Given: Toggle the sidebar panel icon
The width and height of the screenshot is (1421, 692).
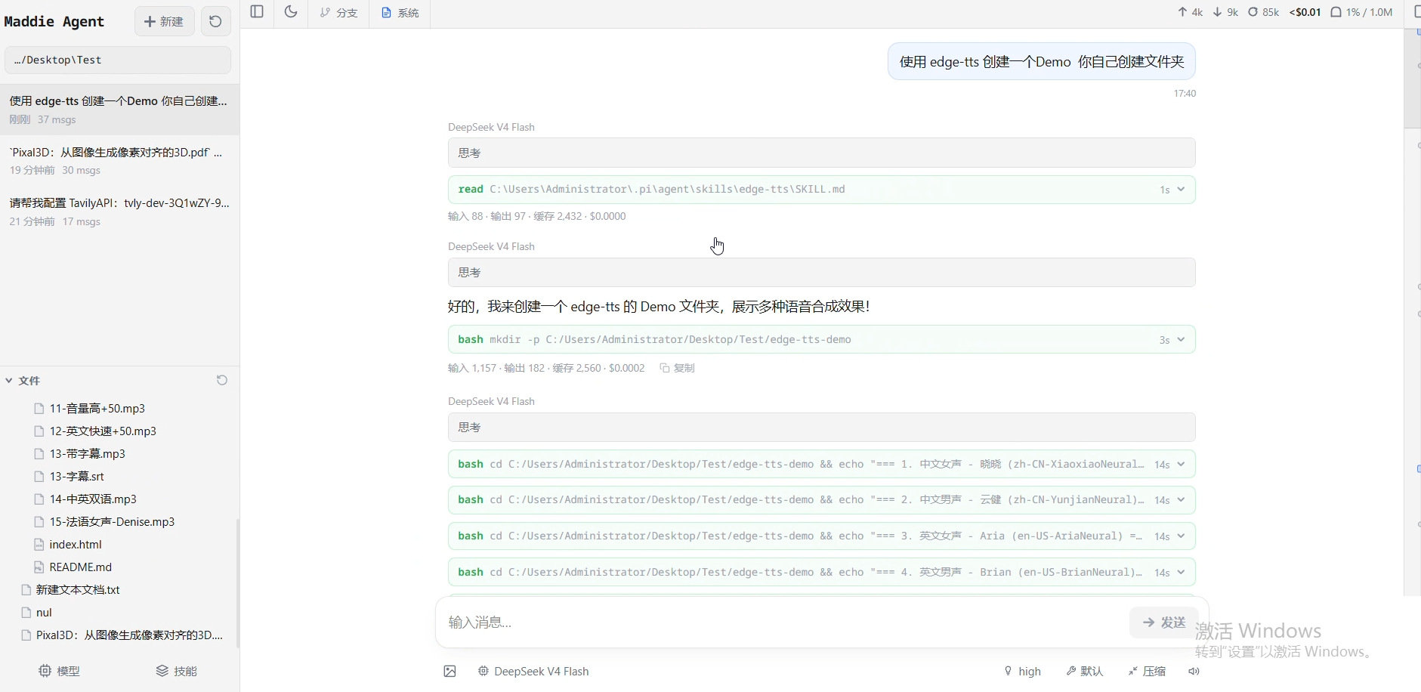Looking at the screenshot, I should point(257,12).
